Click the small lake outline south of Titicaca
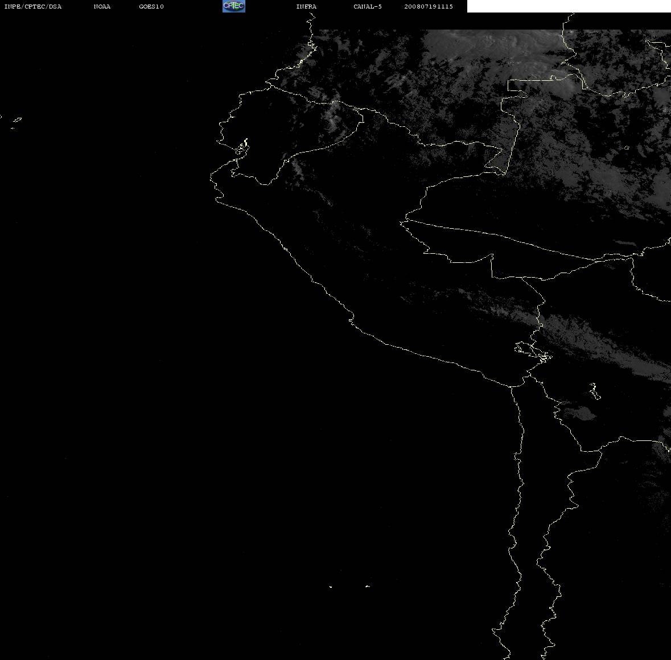Screen dimensions: 671x660 pyautogui.click(x=595, y=391)
